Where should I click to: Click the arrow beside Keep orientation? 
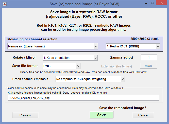click(95, 58)
